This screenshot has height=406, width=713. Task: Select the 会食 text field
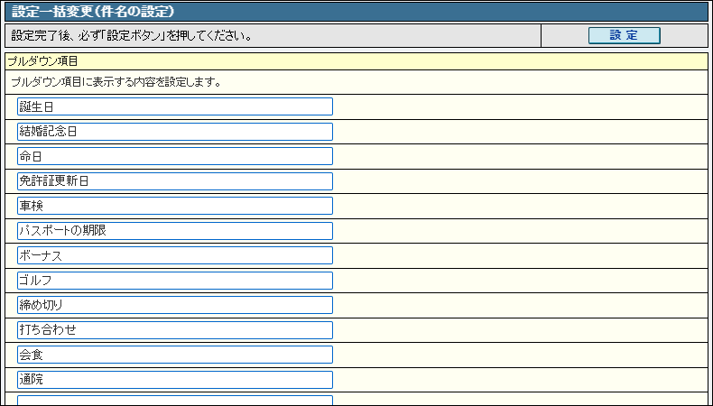[x=175, y=355]
